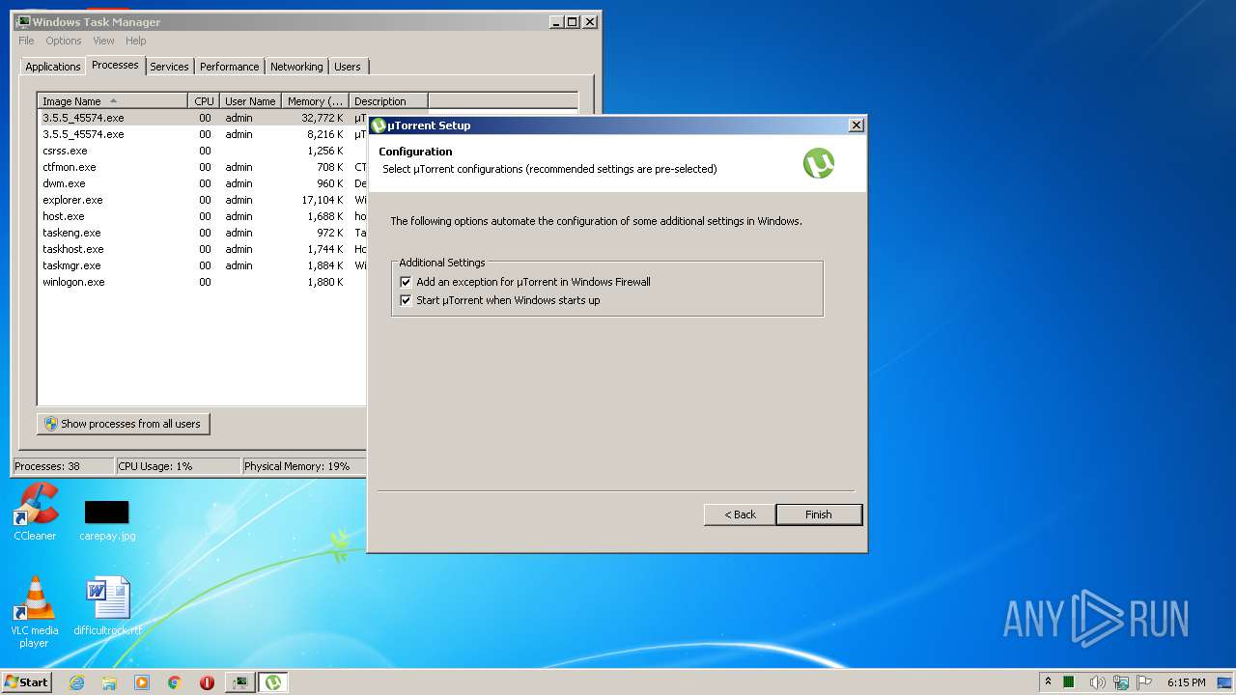Select the CCleaner desktop shortcut

click(35, 513)
